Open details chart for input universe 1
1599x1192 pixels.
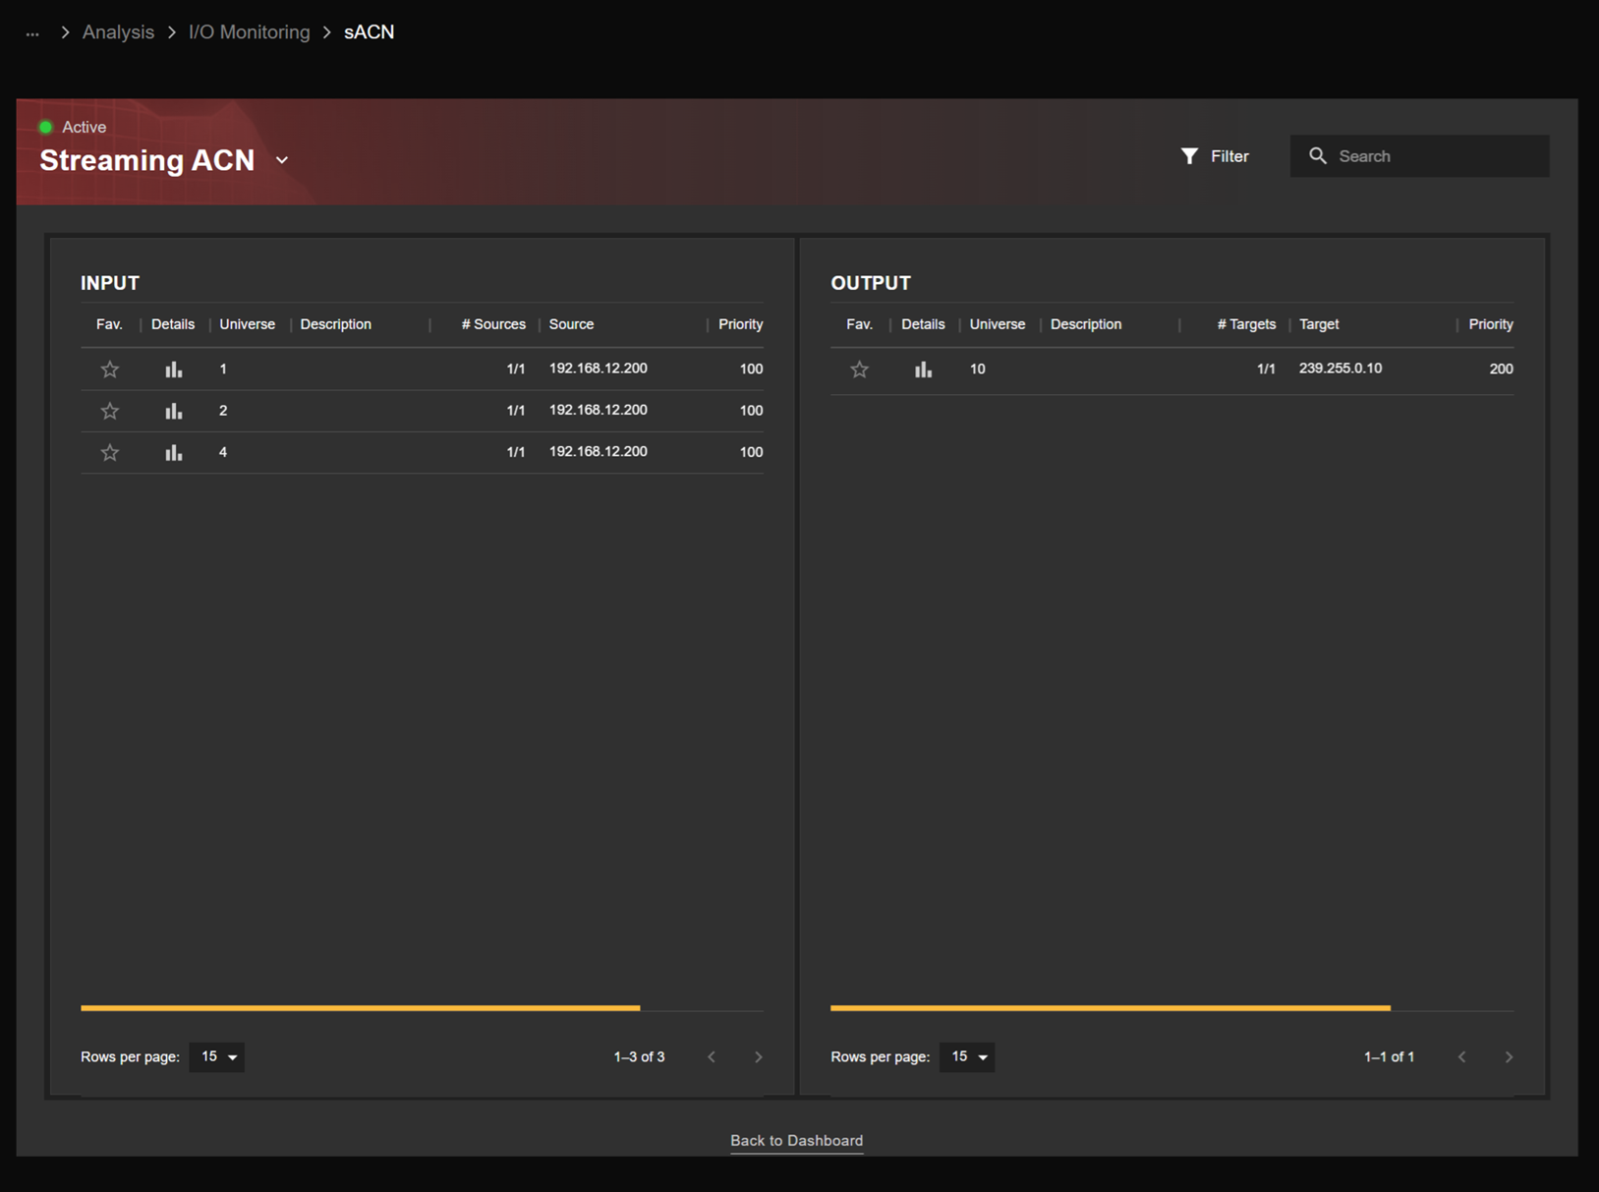pos(174,369)
